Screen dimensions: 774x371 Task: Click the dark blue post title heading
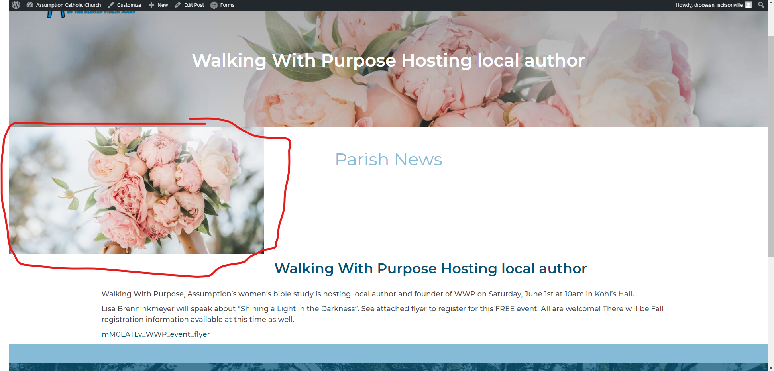(x=430, y=269)
